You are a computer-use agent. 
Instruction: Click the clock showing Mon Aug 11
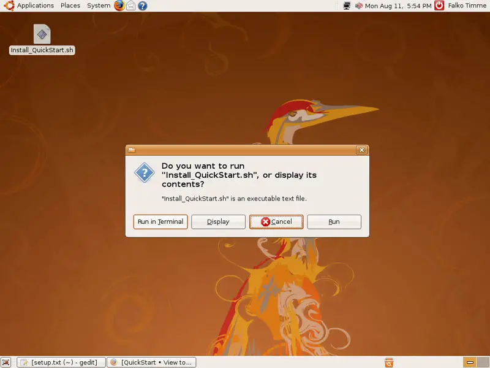pos(398,6)
